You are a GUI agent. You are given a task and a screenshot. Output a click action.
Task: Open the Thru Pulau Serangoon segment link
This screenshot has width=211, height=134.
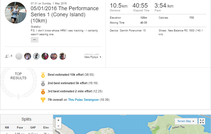click(x=83, y=100)
